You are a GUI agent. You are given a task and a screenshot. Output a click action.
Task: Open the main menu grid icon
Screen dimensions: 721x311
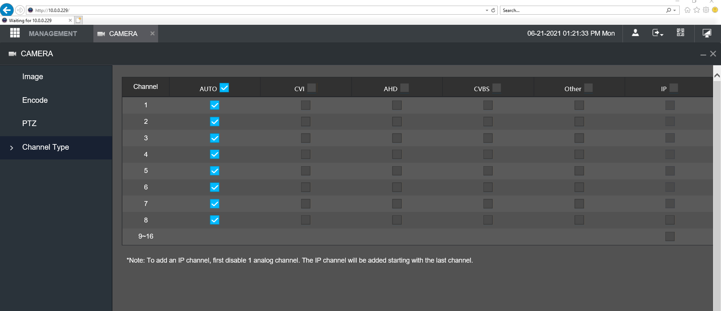(15, 33)
